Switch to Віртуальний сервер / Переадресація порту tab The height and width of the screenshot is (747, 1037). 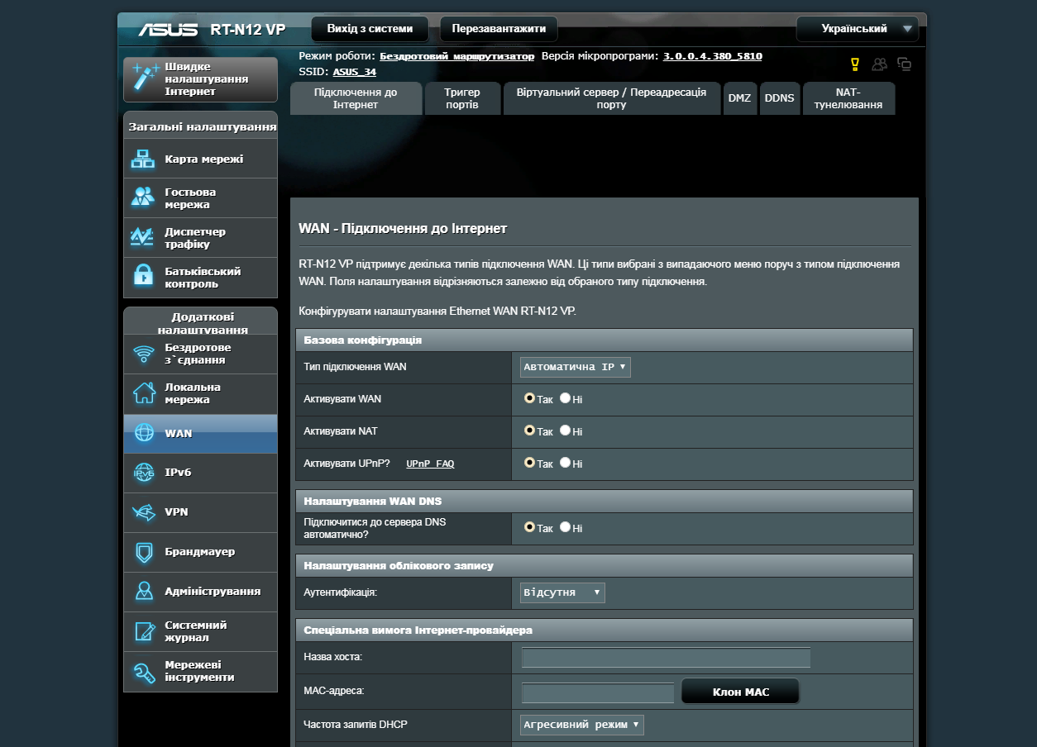pos(612,98)
